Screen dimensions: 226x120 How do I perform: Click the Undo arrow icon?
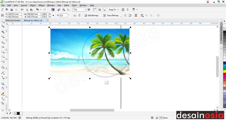37,10
